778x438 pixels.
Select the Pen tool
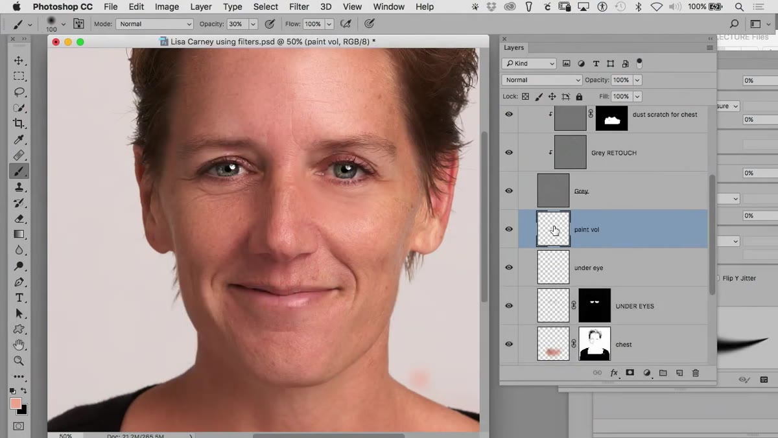tap(19, 282)
